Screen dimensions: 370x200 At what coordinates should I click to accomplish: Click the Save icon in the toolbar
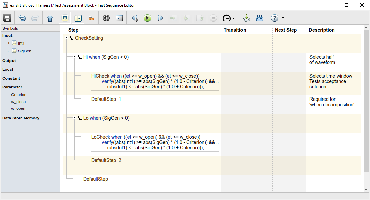pos(7,18)
